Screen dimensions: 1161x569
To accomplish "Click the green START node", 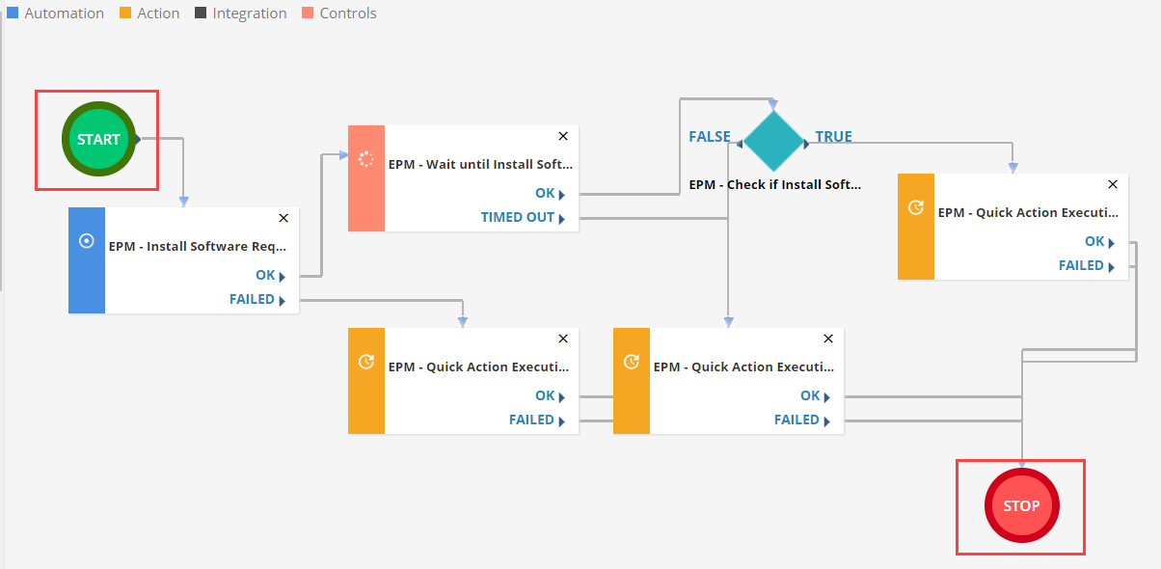I will pyautogui.click(x=96, y=139).
